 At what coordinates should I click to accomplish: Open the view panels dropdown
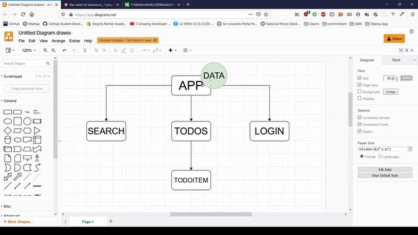10,50
